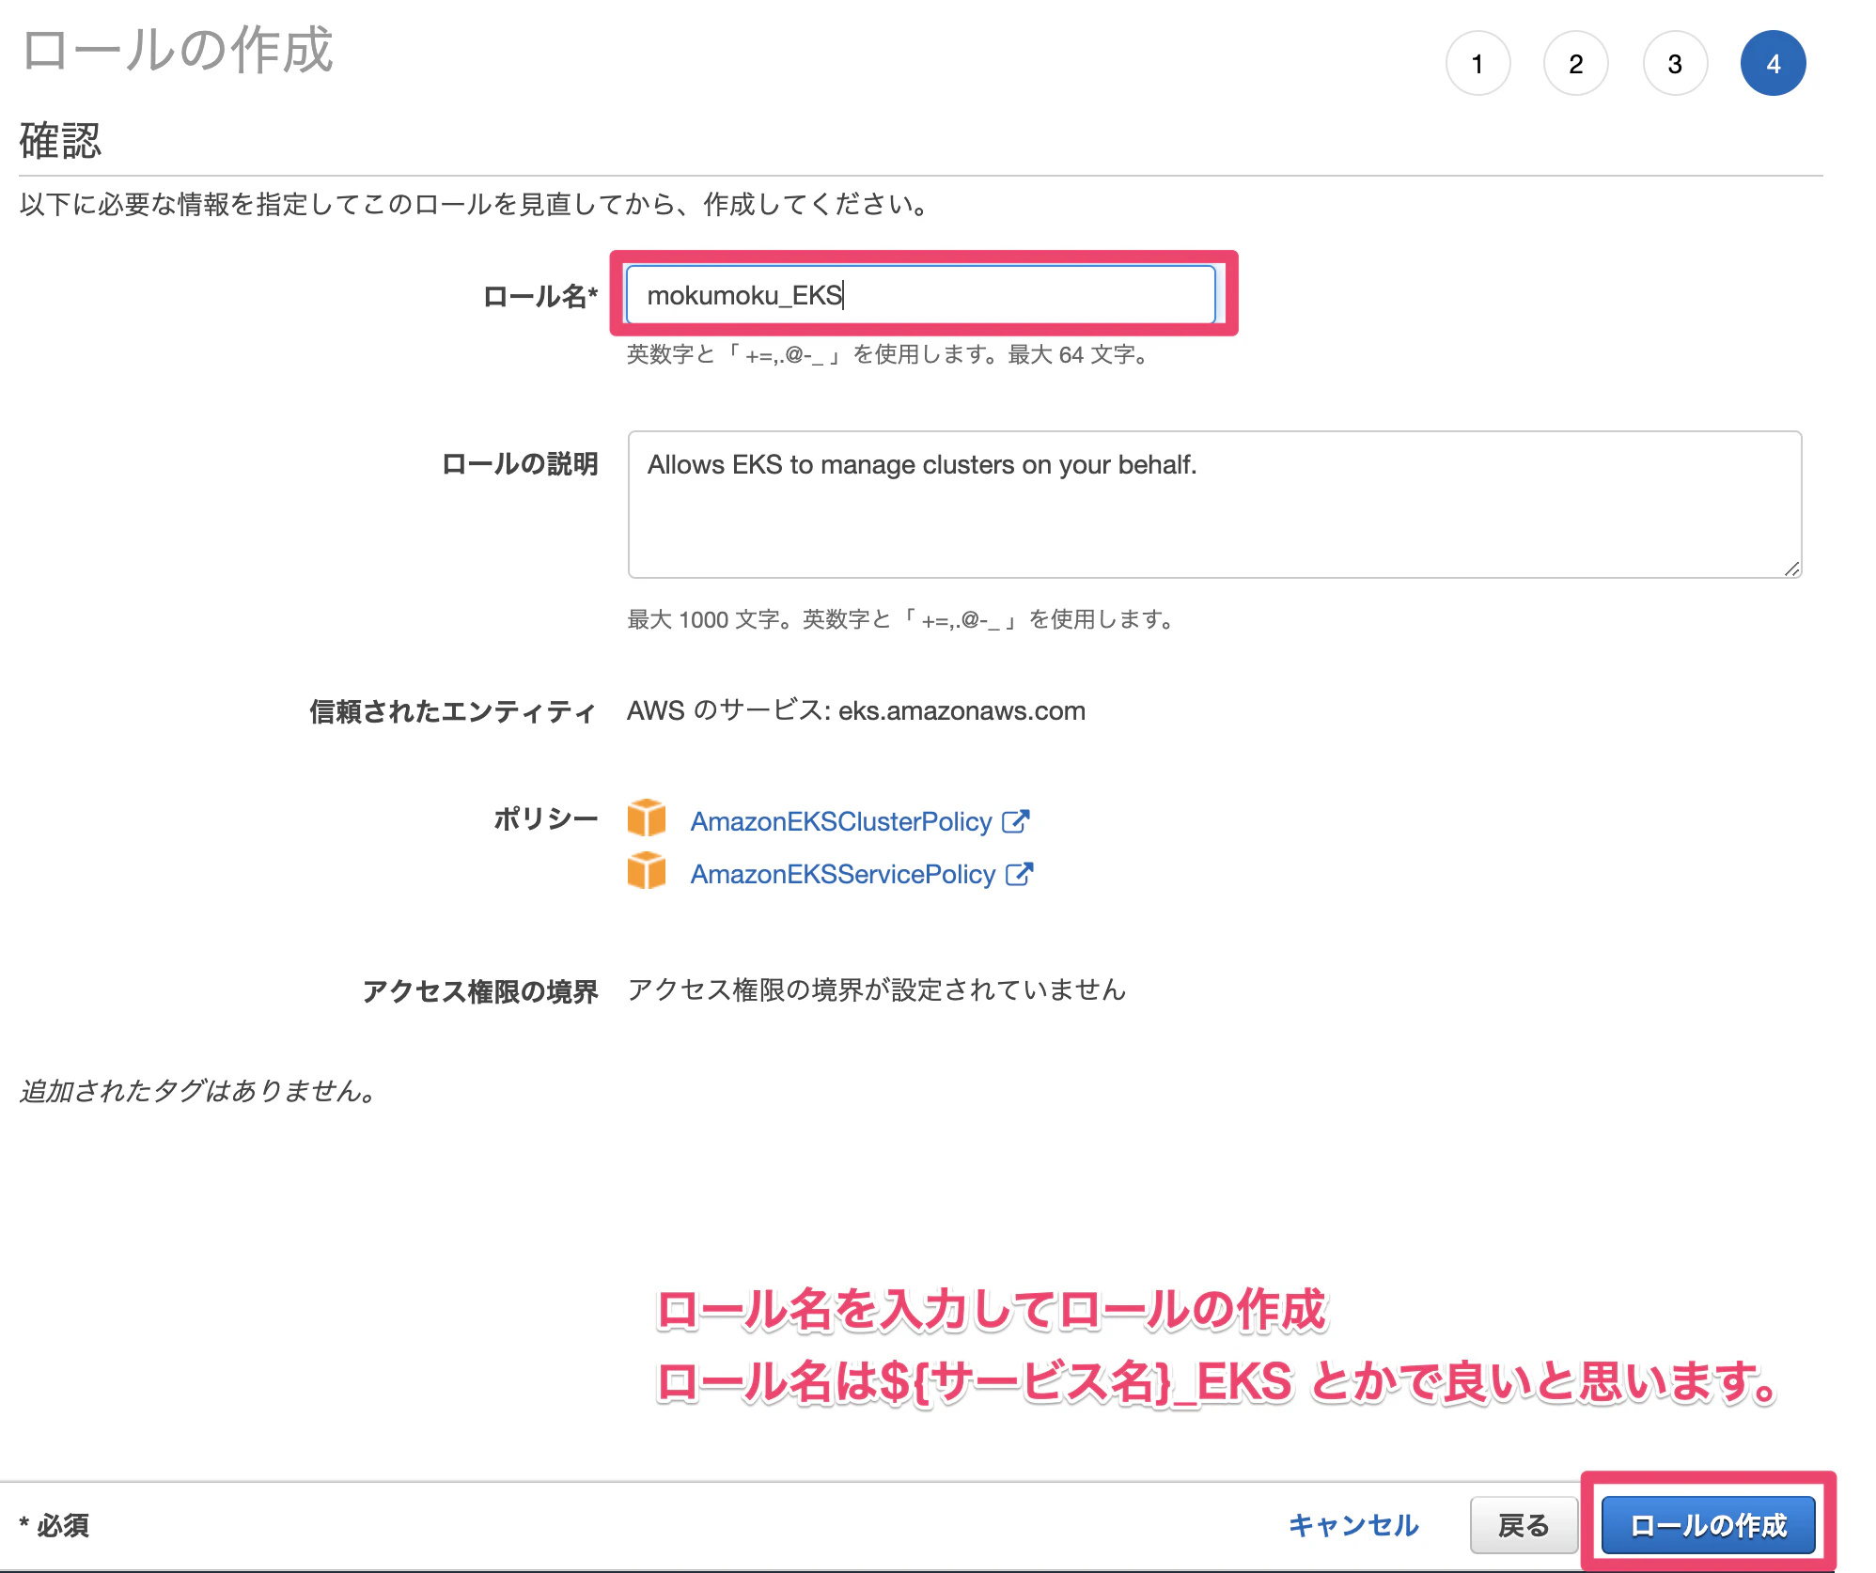Go to step 3 in wizard
1876x1573 pixels.
click(1675, 64)
